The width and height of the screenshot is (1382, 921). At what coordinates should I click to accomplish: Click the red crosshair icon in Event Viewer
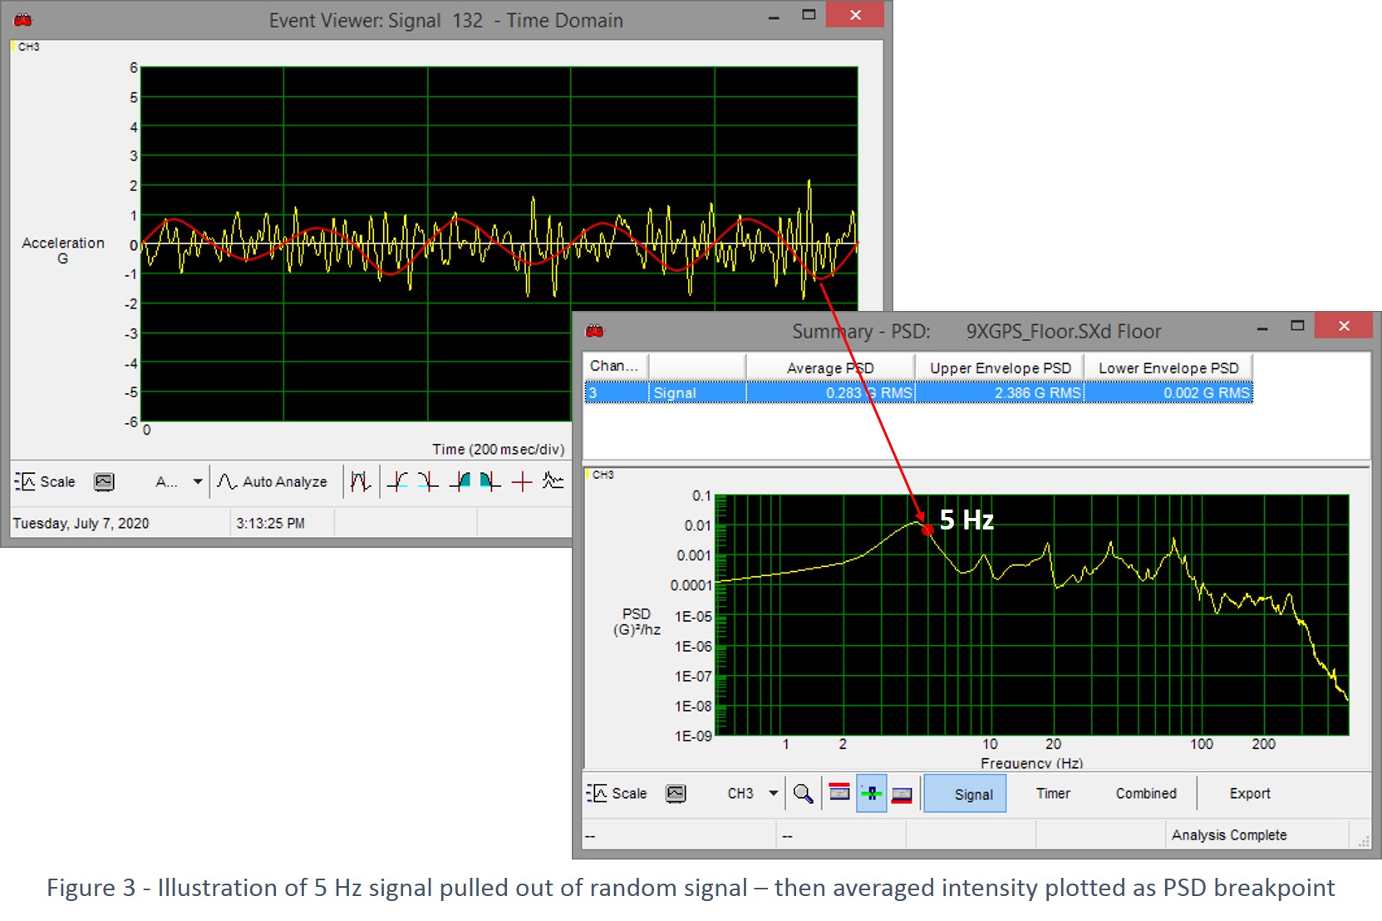click(522, 481)
